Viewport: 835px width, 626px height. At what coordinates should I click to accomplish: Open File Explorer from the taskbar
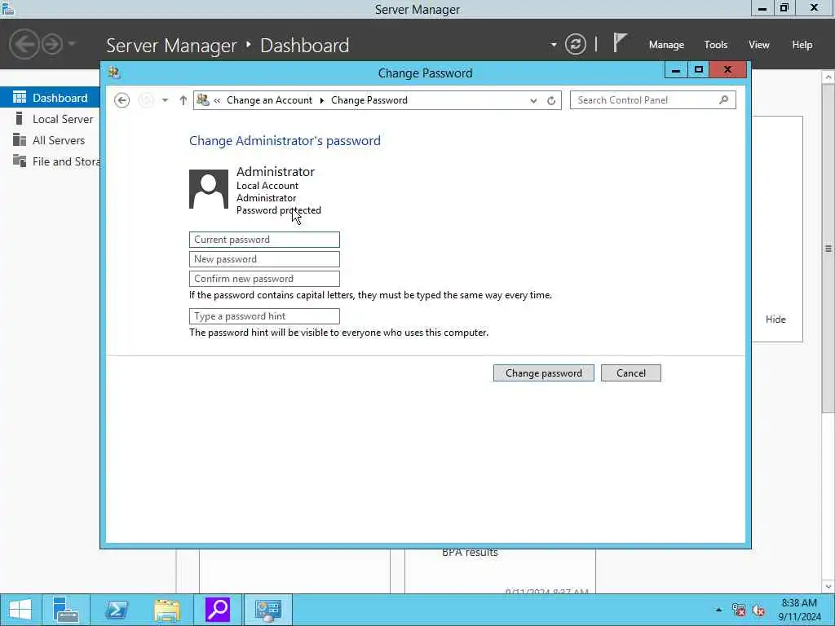(166, 610)
